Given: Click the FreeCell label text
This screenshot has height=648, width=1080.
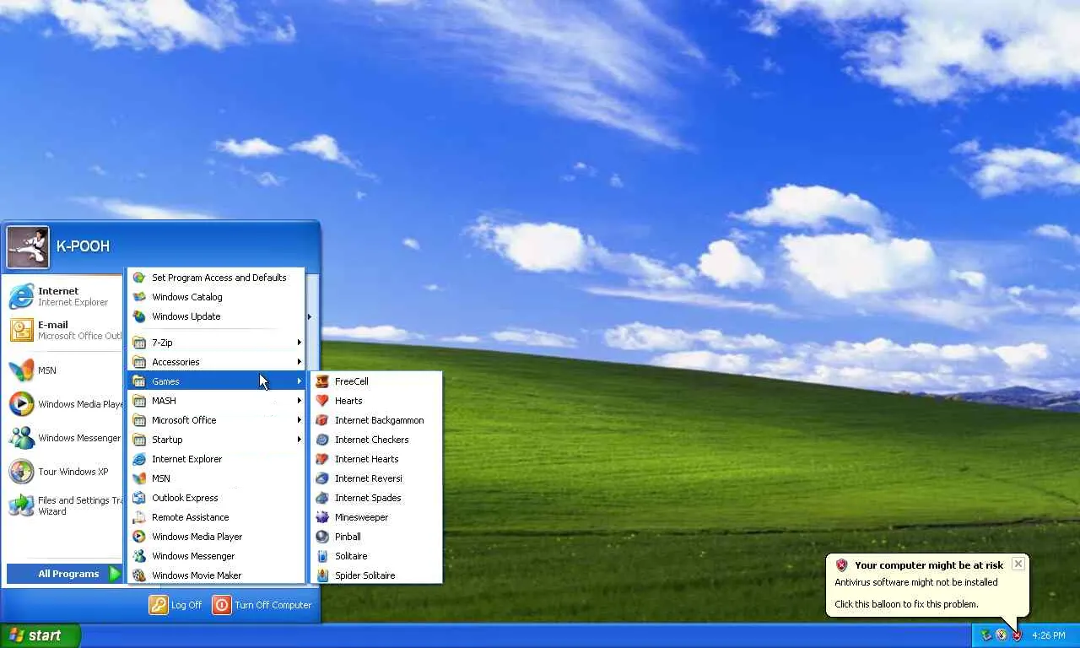Looking at the screenshot, I should (351, 381).
